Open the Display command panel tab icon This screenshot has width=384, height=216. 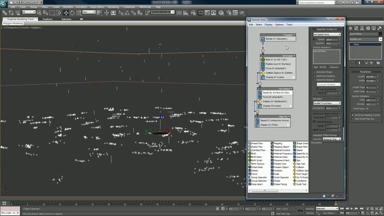(374, 28)
